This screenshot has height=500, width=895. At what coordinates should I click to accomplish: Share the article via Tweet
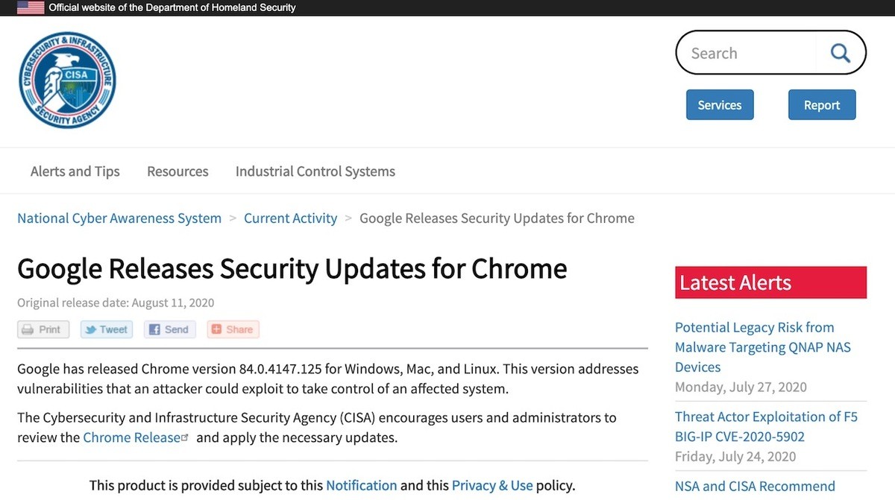[107, 329]
